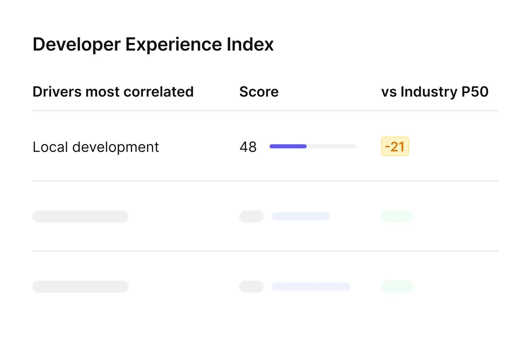Click second row gray score placeholder
This screenshot has height=354, width=531.
251,216
